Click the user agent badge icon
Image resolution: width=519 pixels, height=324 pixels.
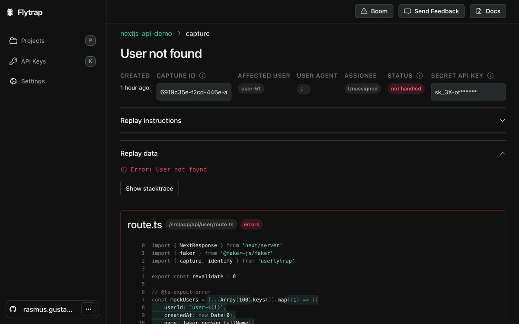[x=303, y=89]
